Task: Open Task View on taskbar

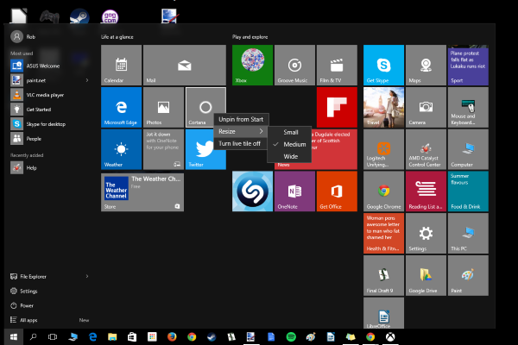Action: click(53, 336)
